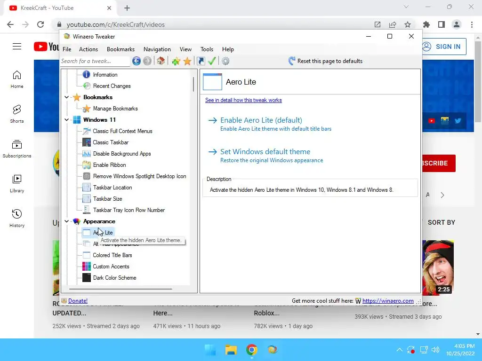Screen dimensions: 482x361
Task: Select Manage Bookmarks in tree
Action: pos(115,109)
